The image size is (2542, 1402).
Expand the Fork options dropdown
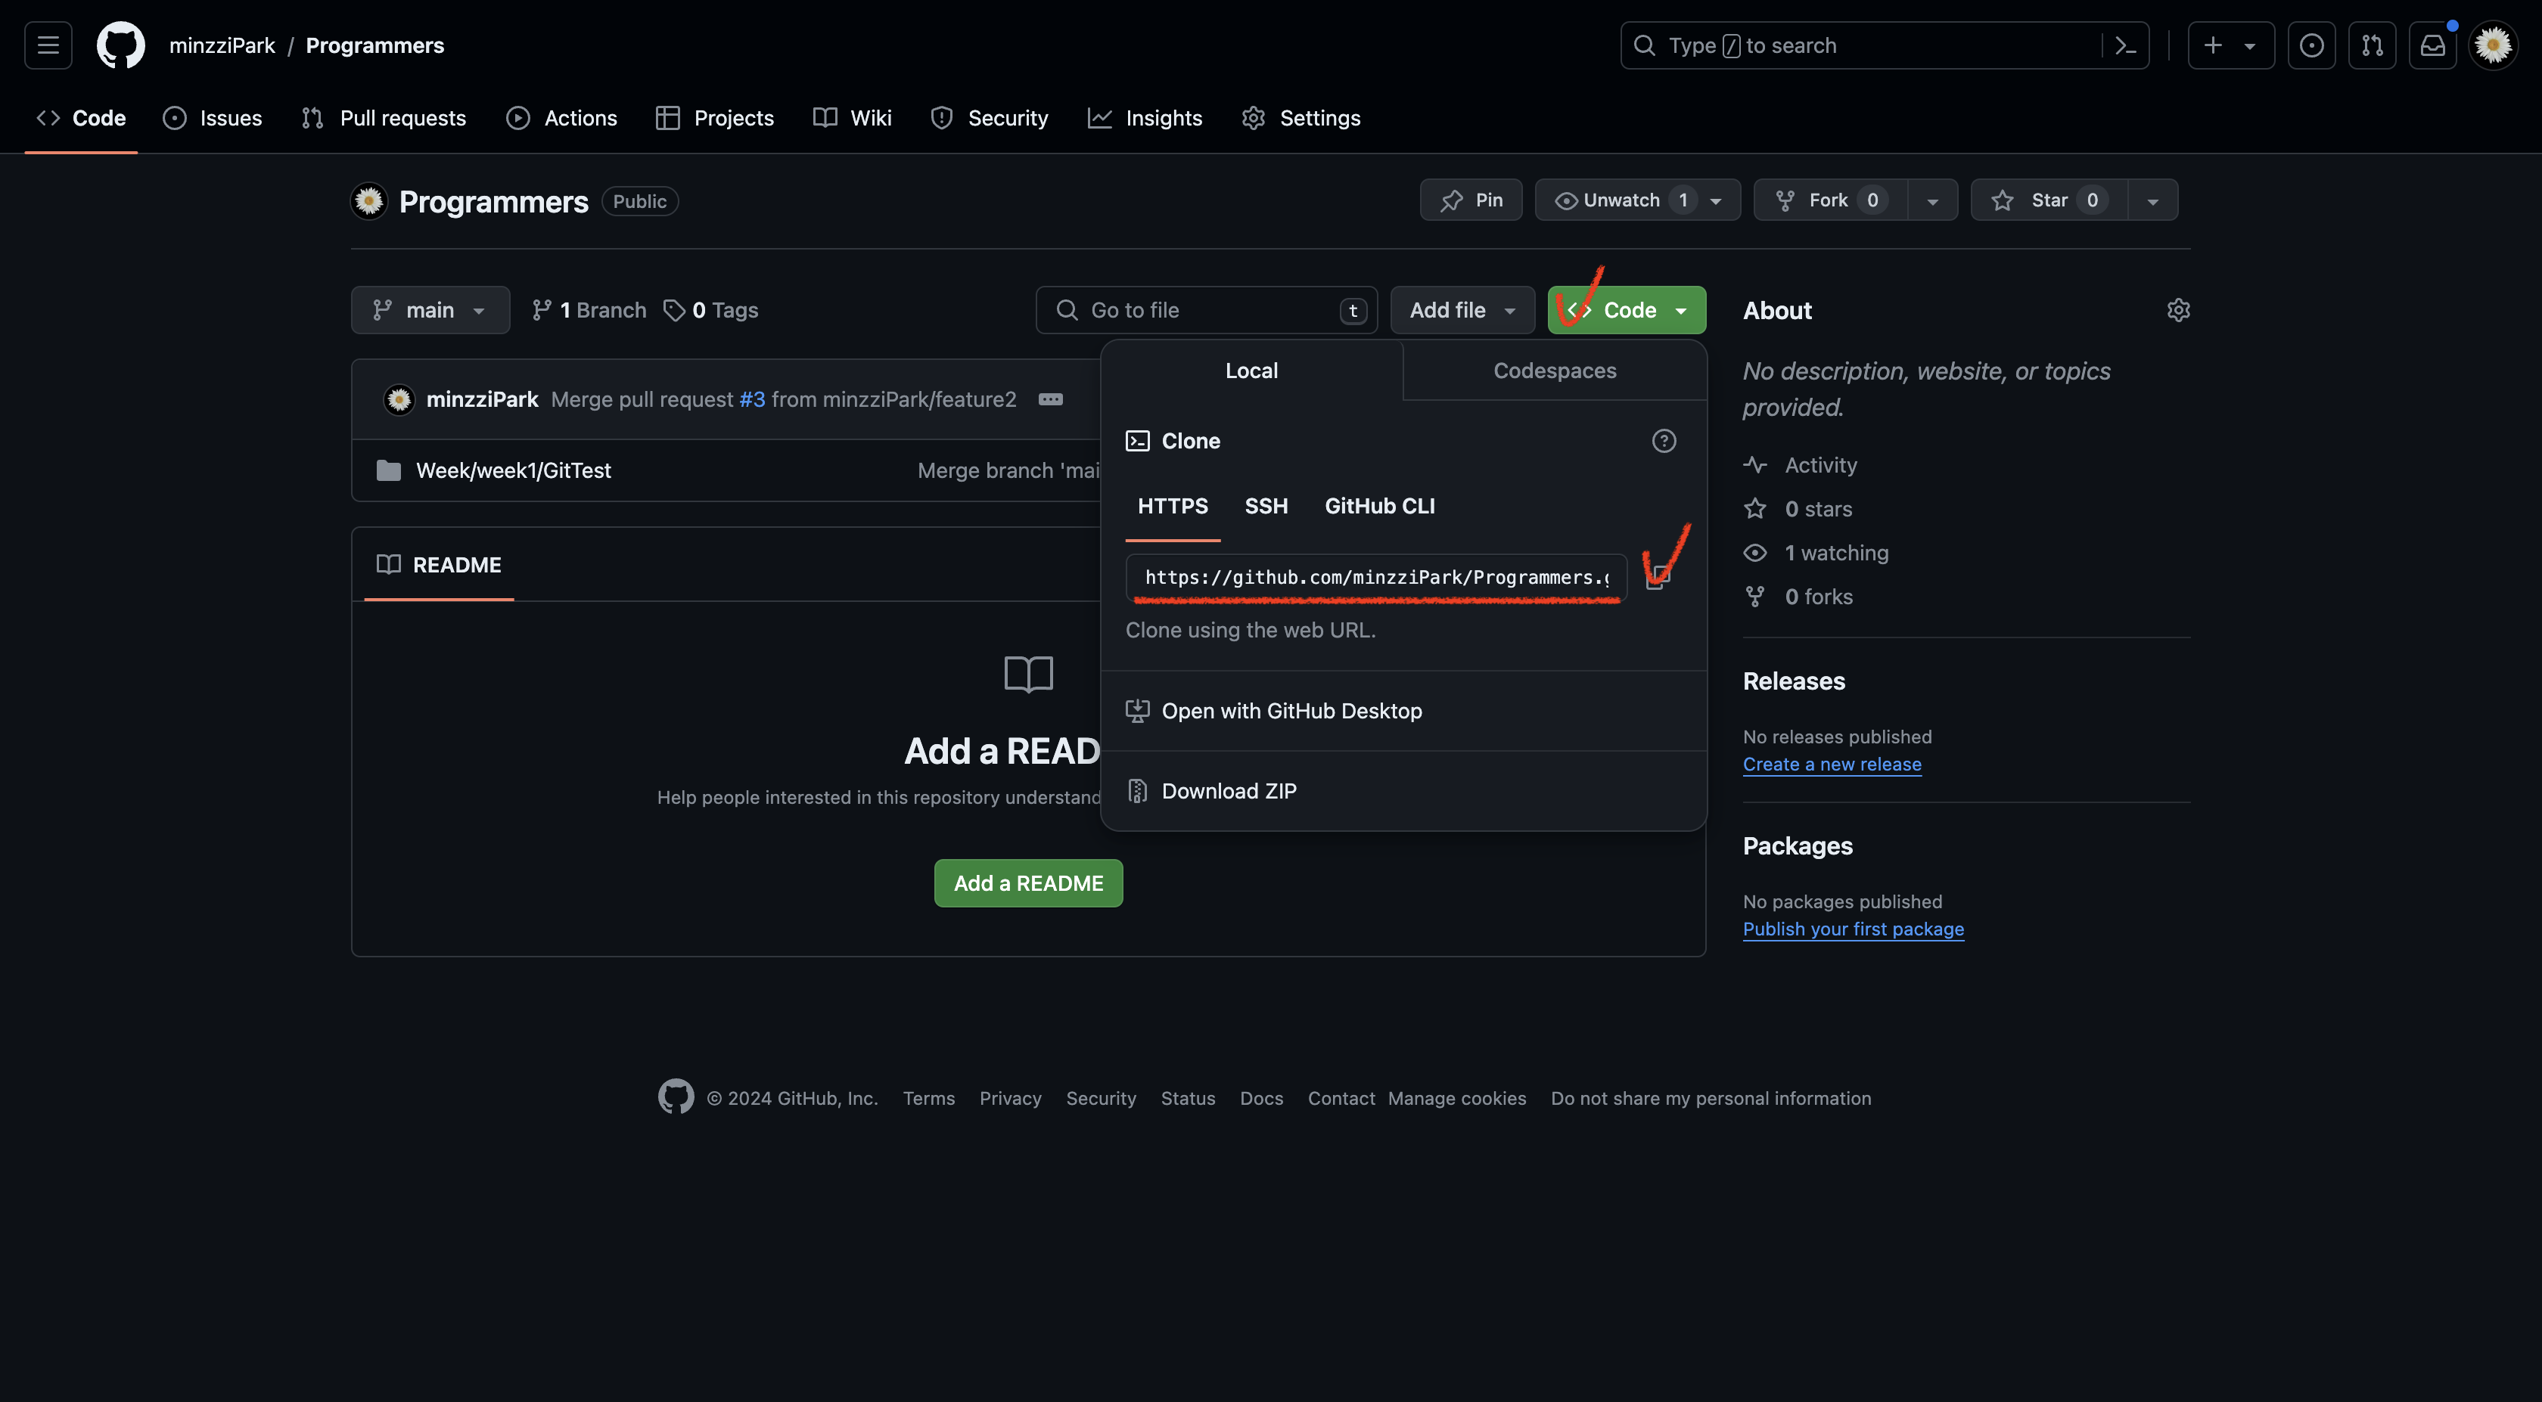click(1932, 200)
